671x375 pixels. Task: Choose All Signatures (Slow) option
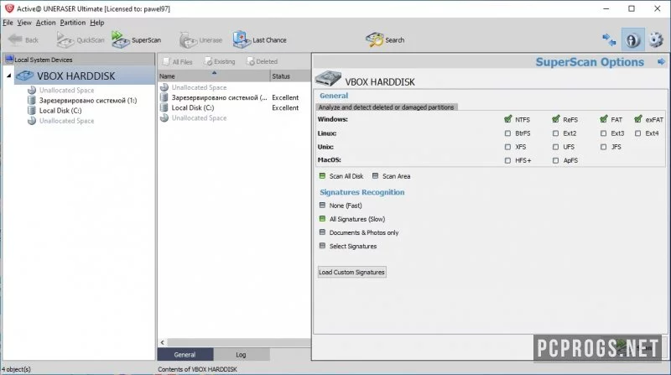pyautogui.click(x=323, y=219)
